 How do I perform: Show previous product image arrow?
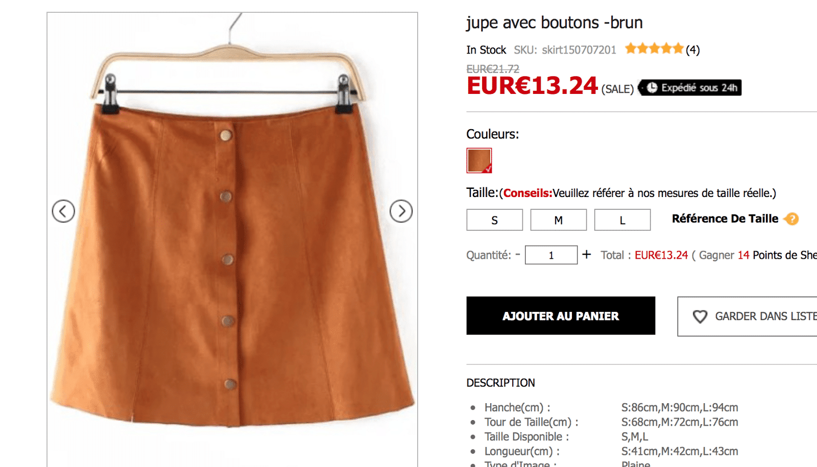(63, 211)
